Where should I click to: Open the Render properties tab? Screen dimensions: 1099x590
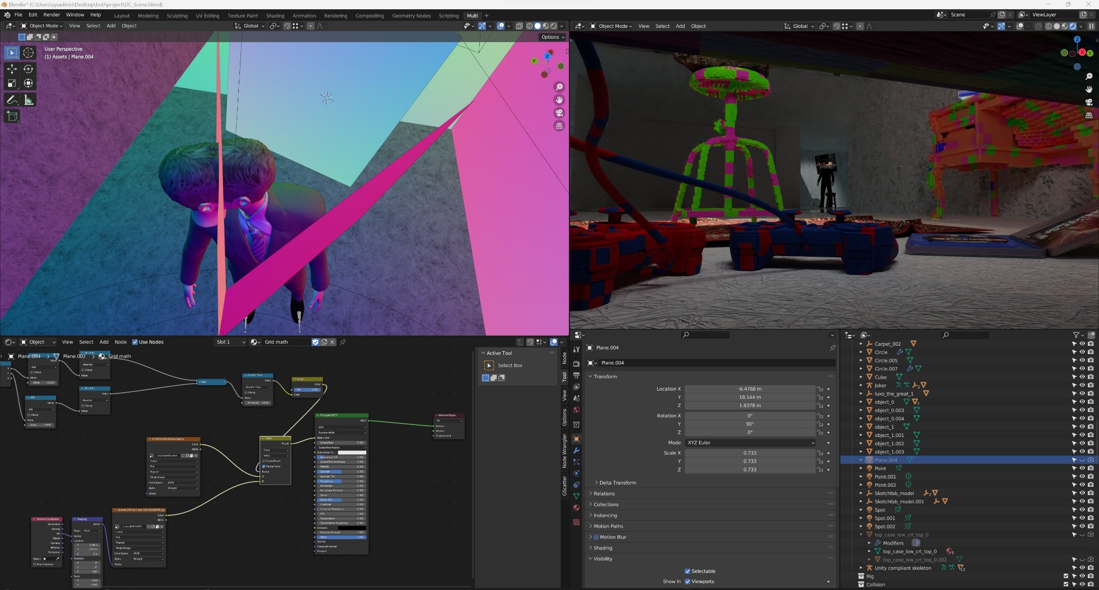pos(576,363)
